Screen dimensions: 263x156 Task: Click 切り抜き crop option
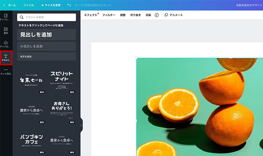click(136, 15)
